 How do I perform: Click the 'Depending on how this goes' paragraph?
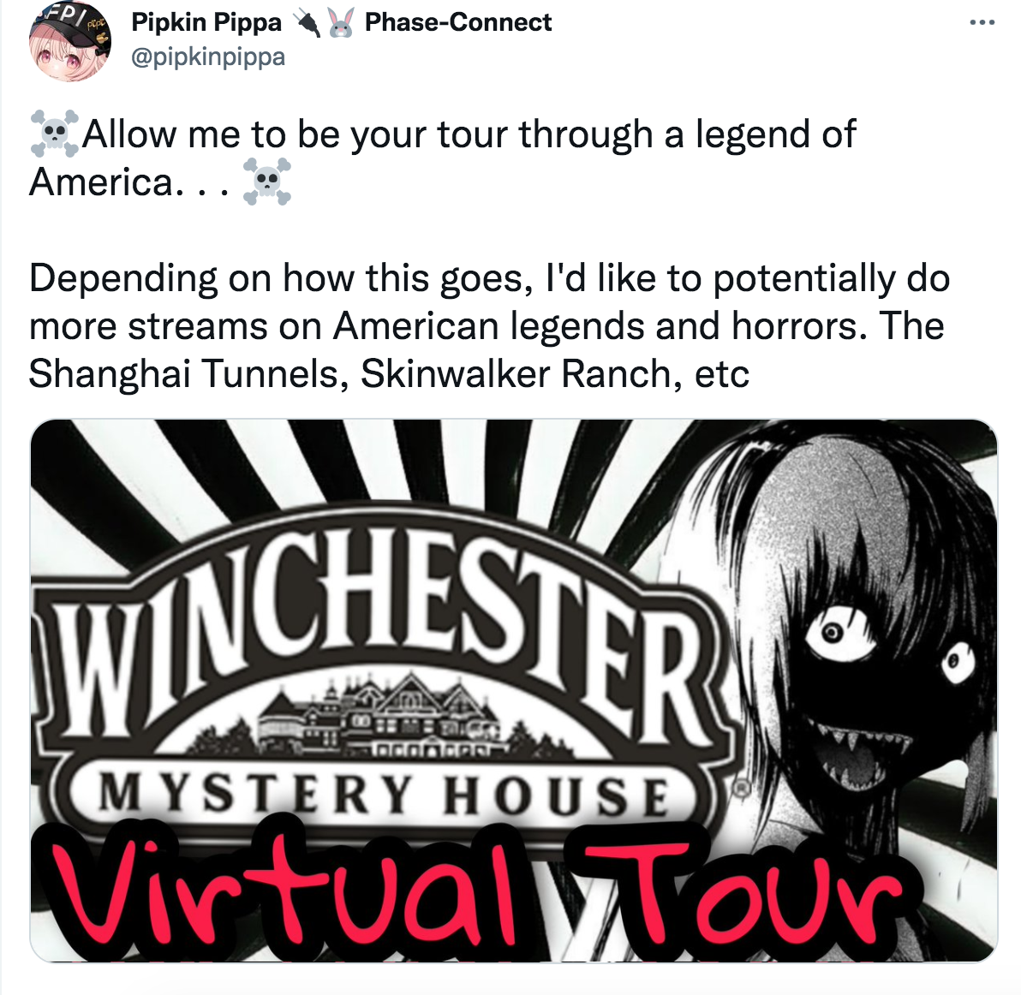tap(490, 325)
